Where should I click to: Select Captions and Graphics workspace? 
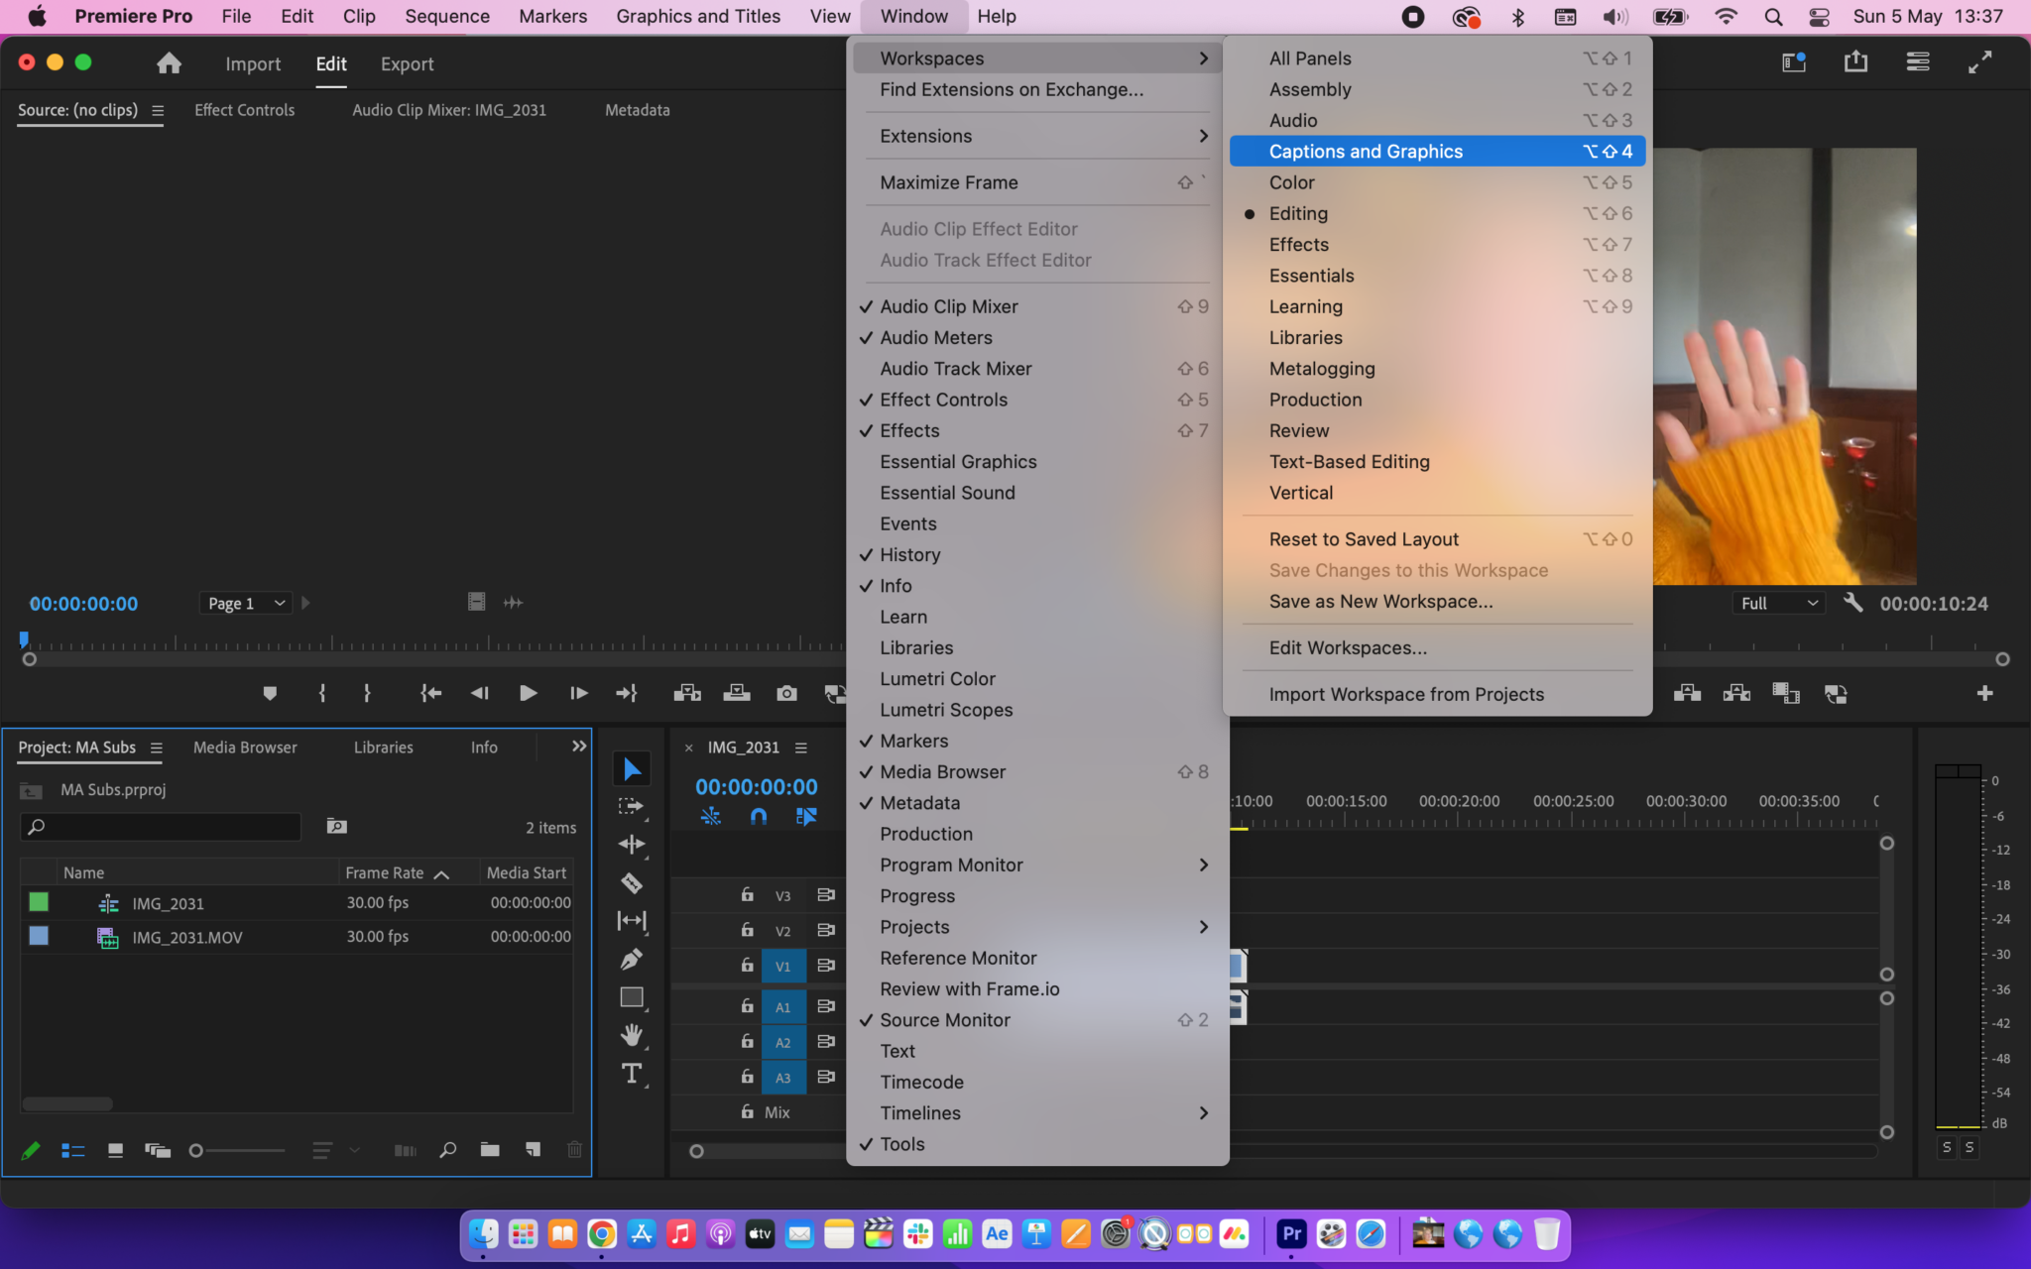1366,151
